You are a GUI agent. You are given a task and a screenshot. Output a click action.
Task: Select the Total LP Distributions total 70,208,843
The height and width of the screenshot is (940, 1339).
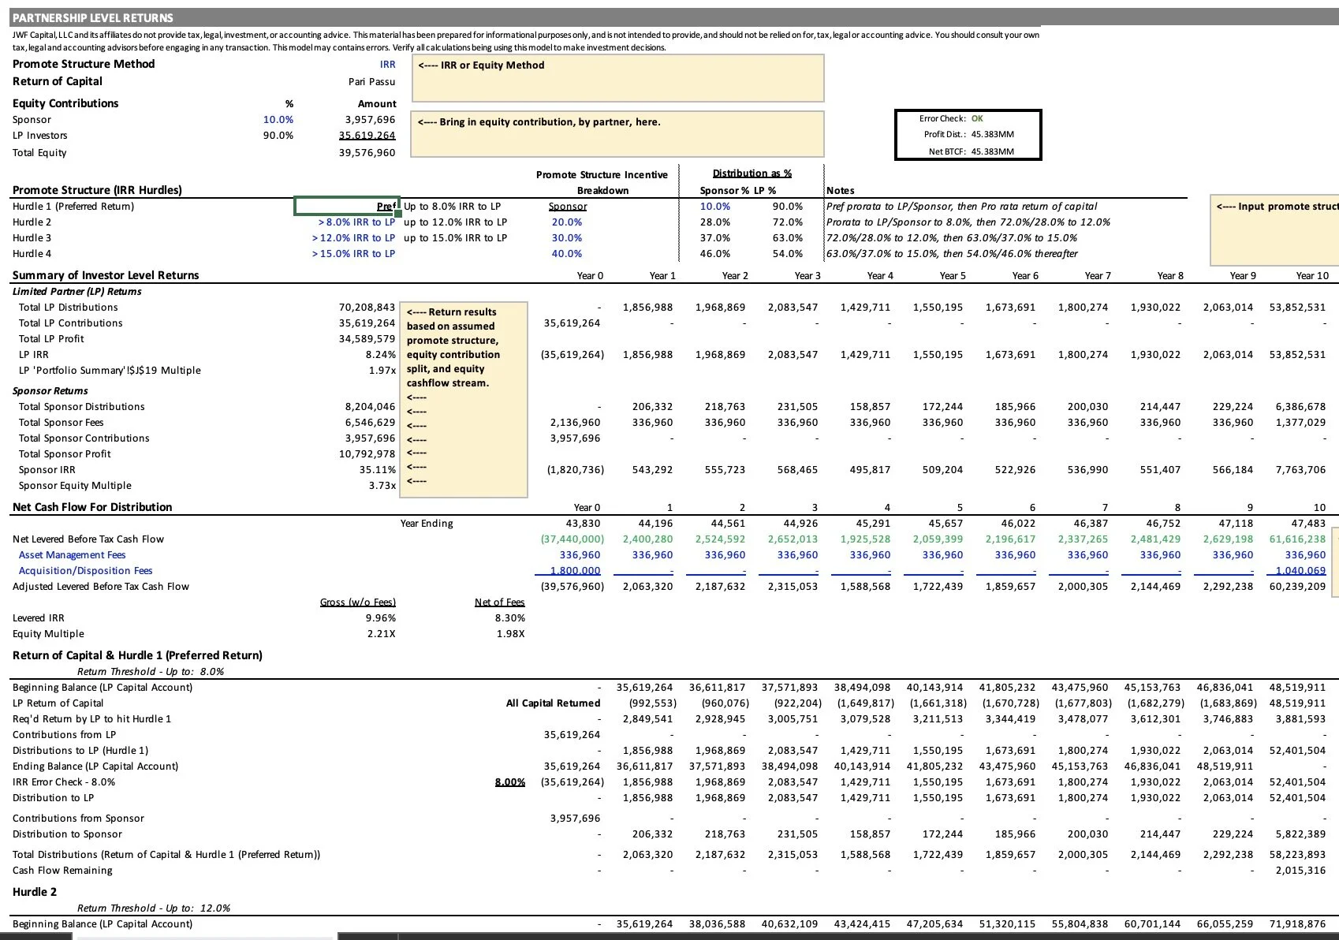point(367,308)
